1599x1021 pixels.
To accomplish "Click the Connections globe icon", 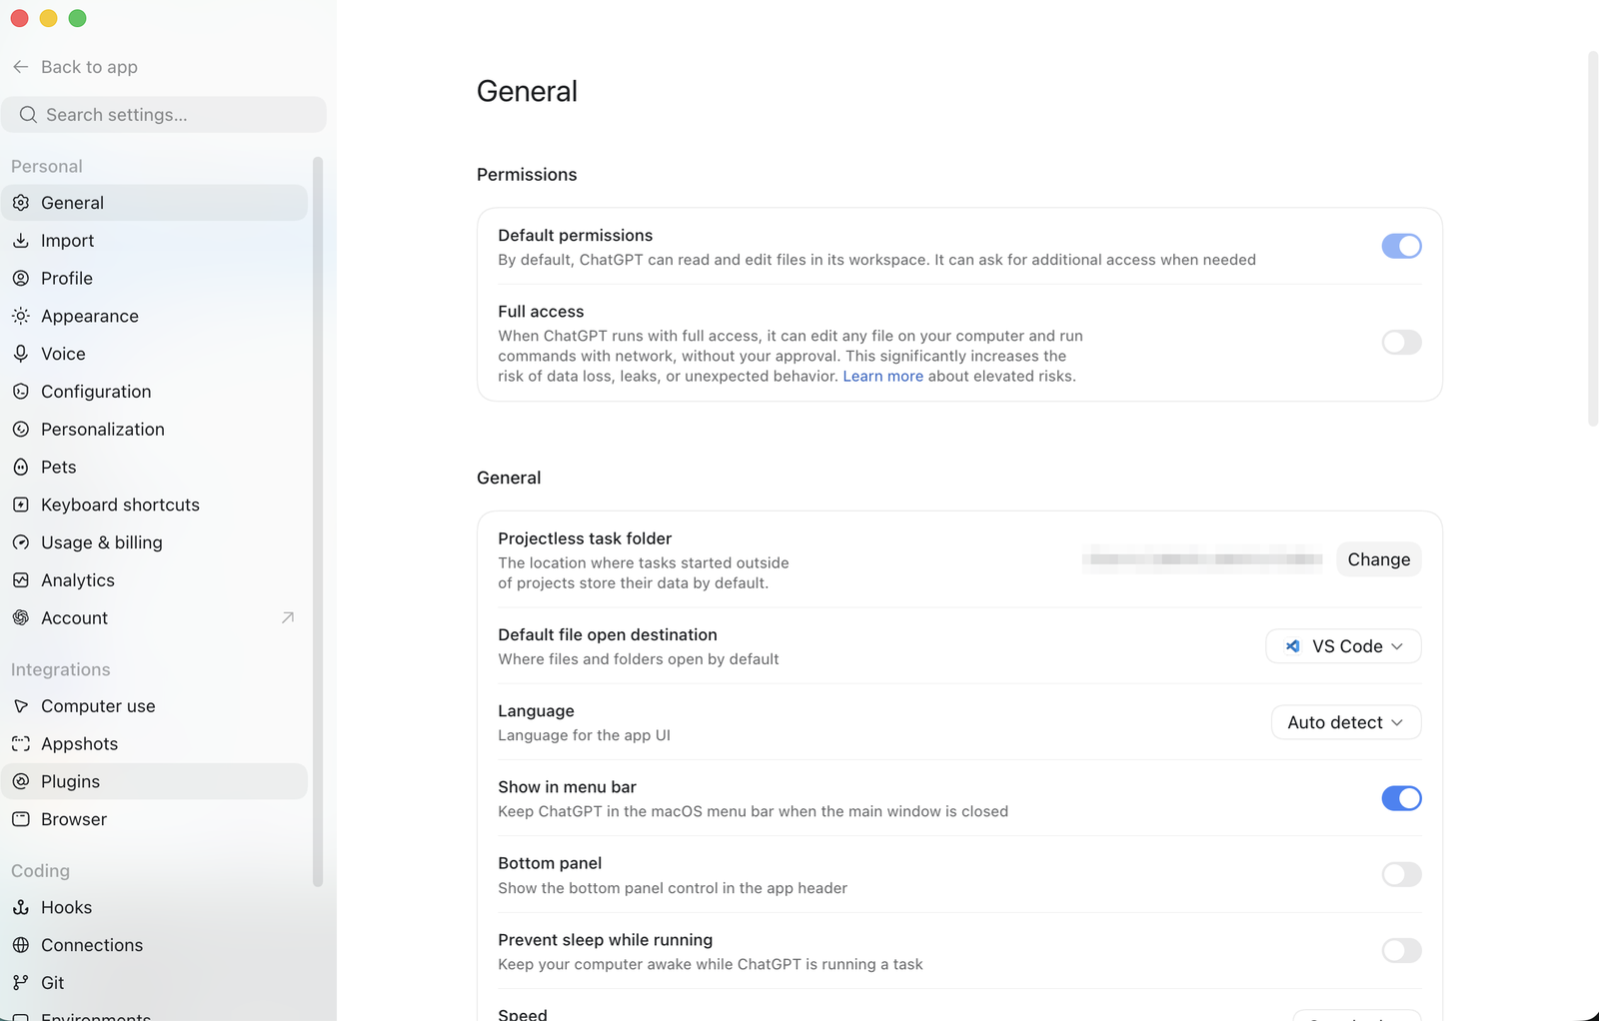I will coord(21,945).
